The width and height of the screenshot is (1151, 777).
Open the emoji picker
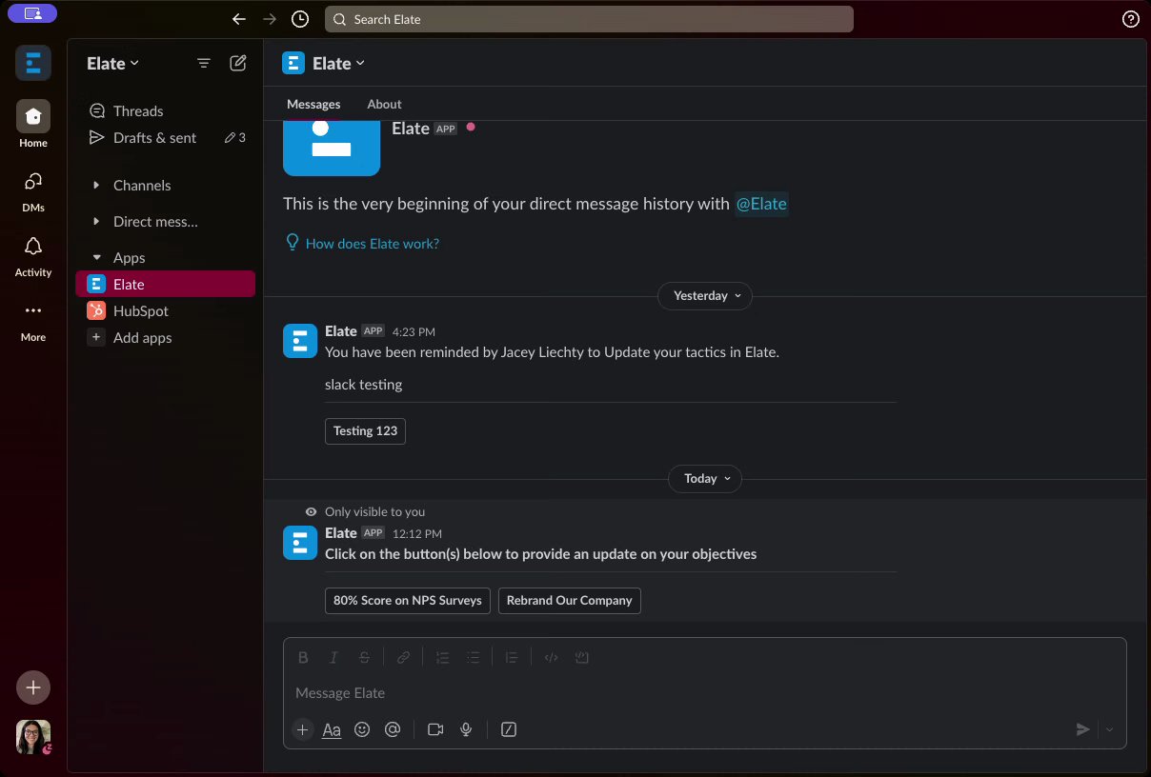362,729
